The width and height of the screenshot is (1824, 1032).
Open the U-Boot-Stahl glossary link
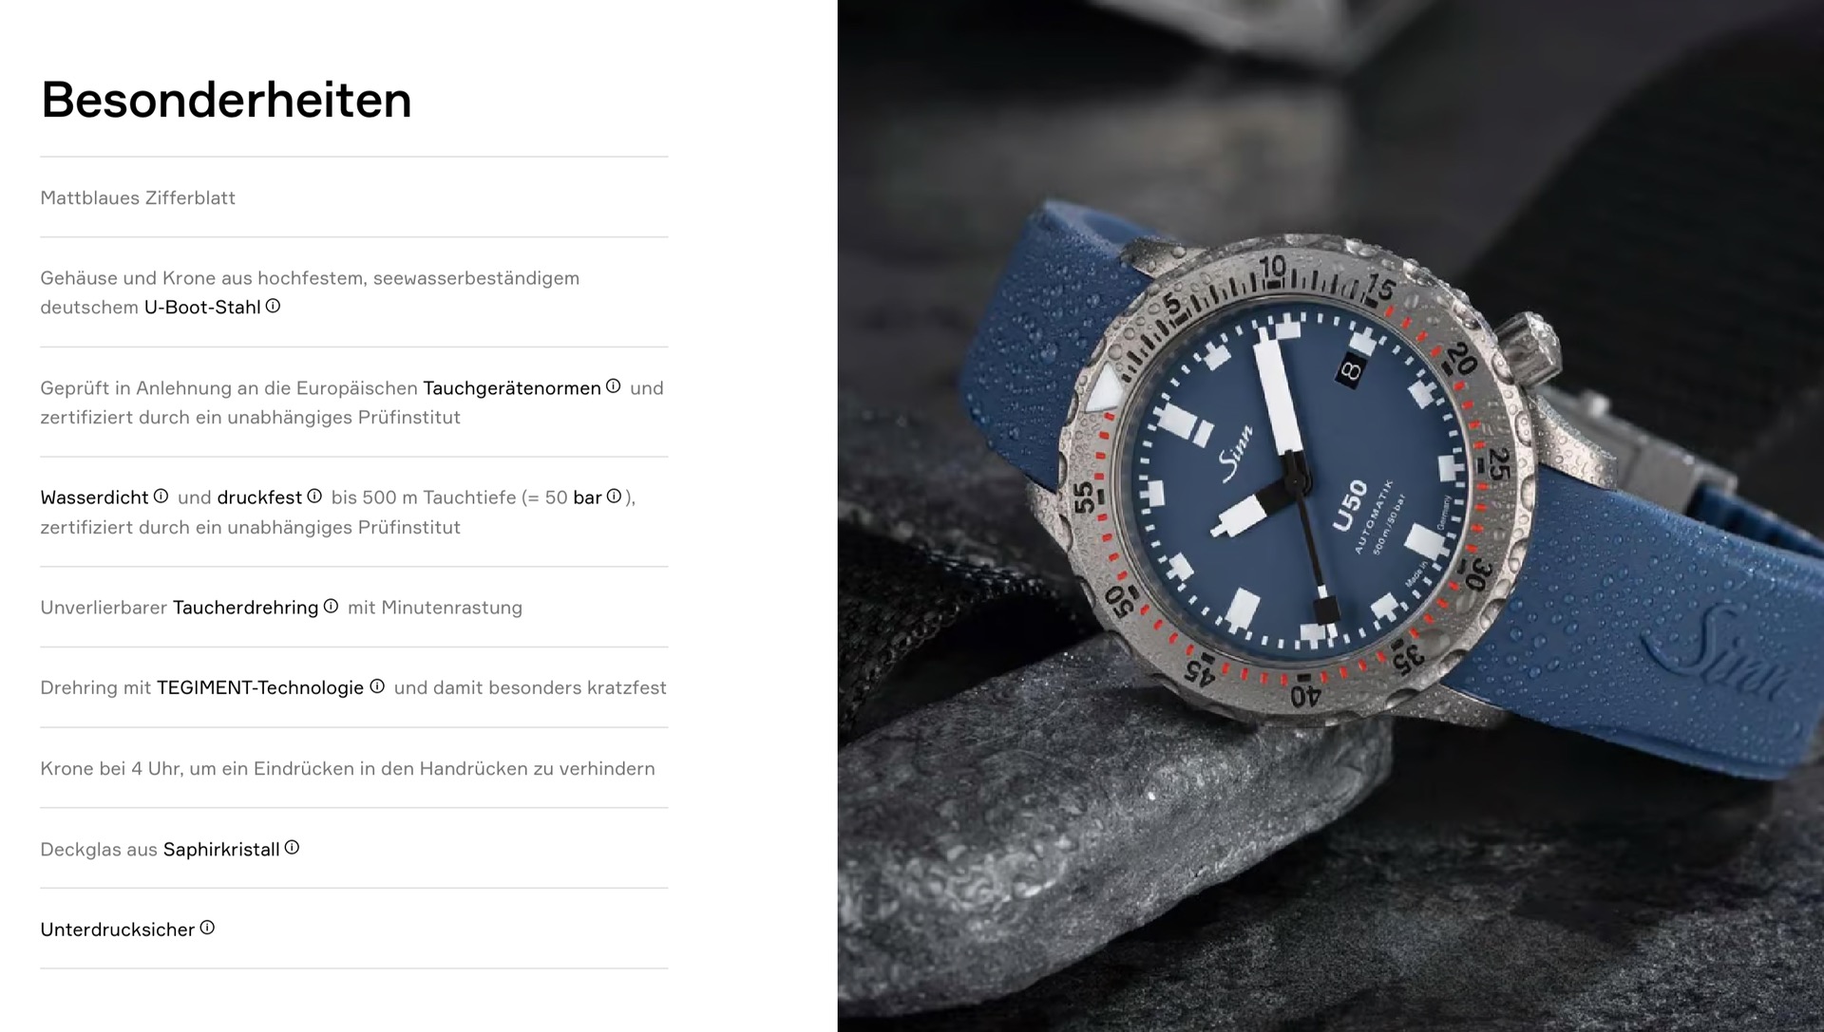point(202,308)
